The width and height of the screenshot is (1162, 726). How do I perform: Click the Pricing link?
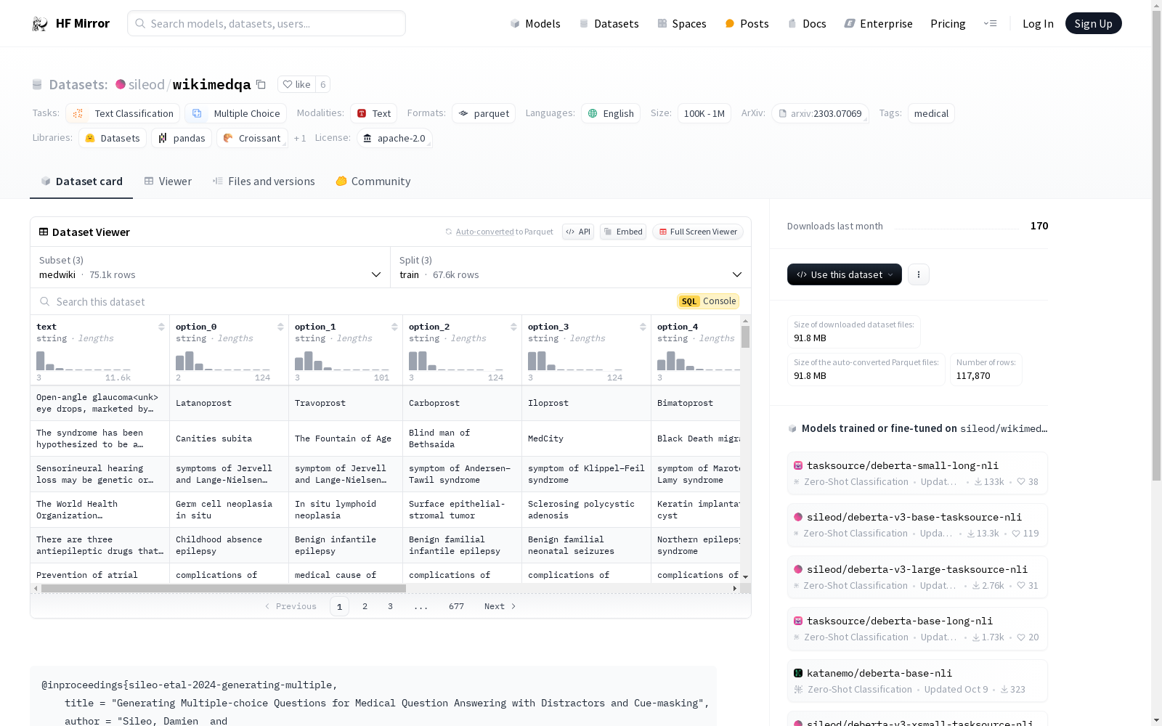pyautogui.click(x=948, y=23)
